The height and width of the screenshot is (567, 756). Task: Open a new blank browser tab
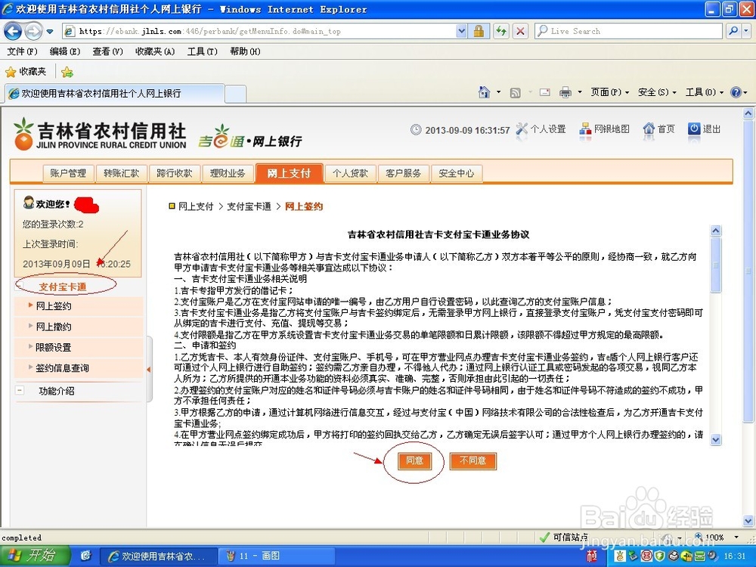(x=236, y=94)
